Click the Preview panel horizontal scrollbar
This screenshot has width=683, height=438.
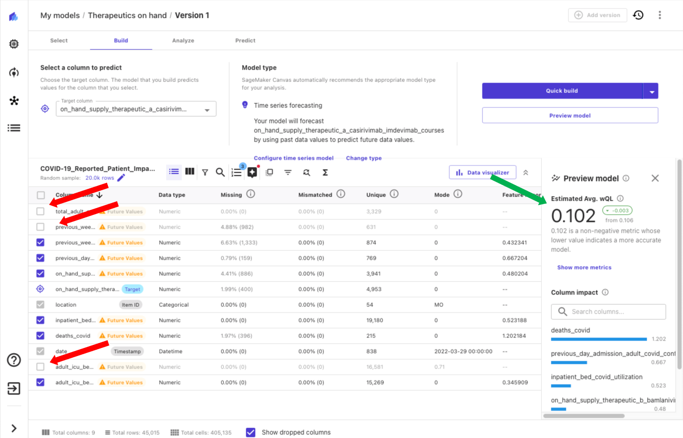(x=584, y=416)
